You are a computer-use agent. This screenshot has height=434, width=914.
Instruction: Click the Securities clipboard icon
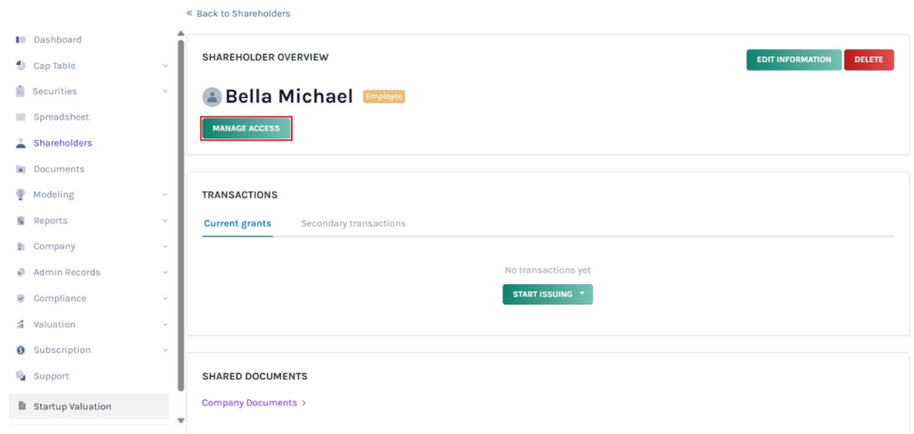click(21, 92)
